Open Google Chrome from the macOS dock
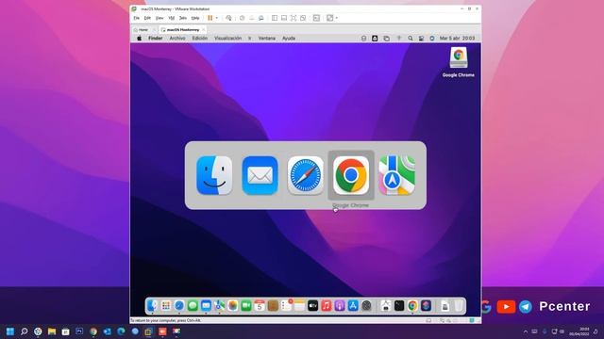Image resolution: width=604 pixels, height=339 pixels. tap(412, 306)
